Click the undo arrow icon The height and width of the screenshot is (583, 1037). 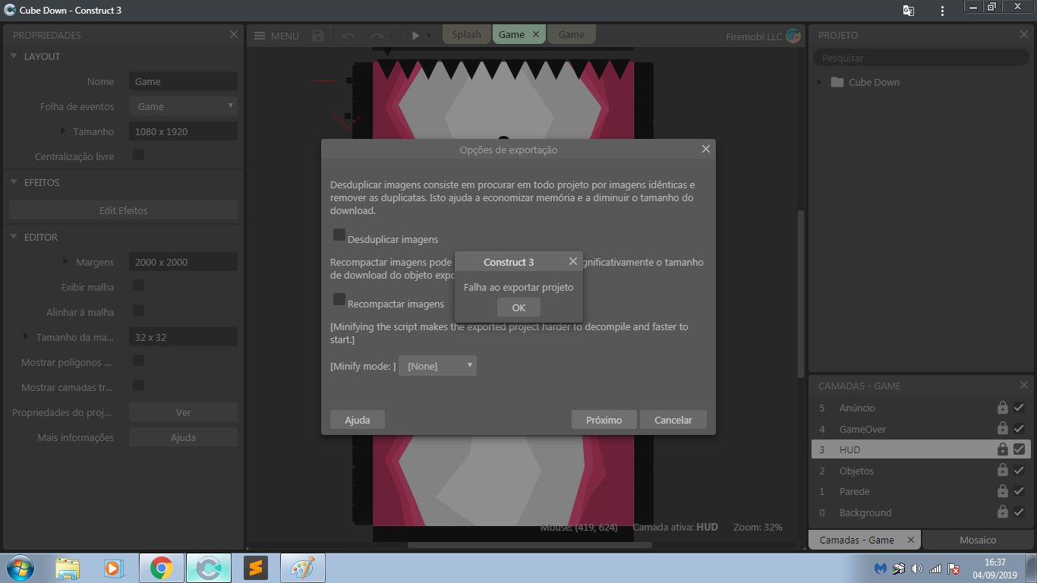pyautogui.click(x=348, y=36)
